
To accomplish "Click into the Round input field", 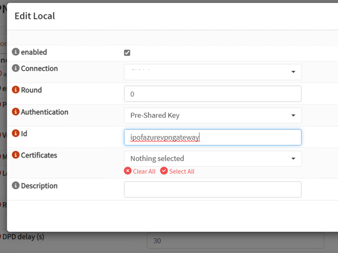I will click(212, 94).
